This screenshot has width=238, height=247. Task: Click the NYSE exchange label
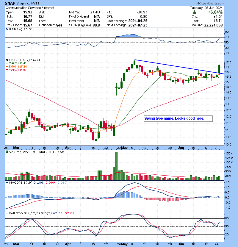pos(35,4)
